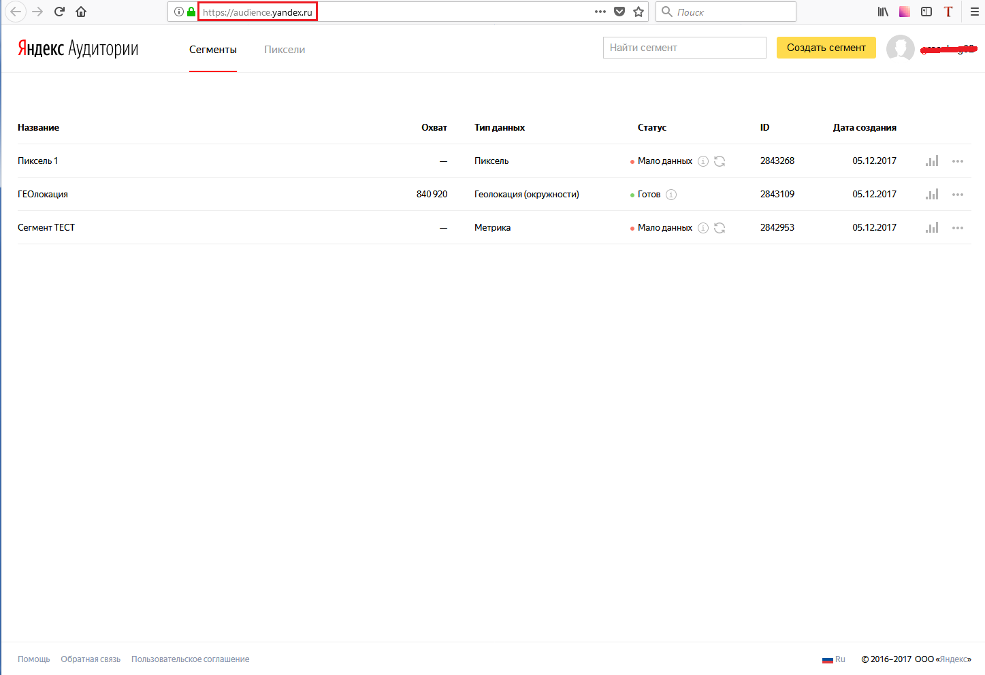This screenshot has height=675, width=985.
Task: Switch to the Сегменты tab
Action: pos(213,50)
